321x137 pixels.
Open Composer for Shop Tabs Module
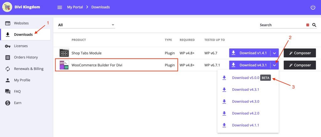click(x=300, y=53)
